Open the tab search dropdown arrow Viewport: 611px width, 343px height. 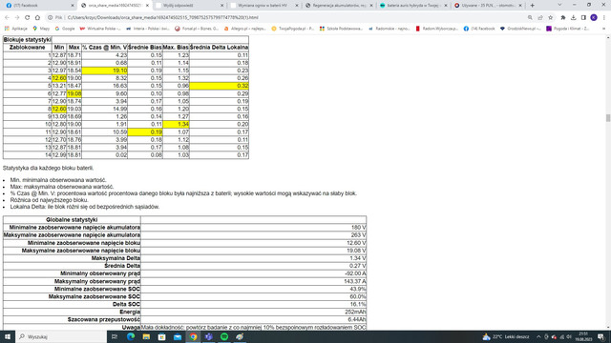(x=559, y=5)
